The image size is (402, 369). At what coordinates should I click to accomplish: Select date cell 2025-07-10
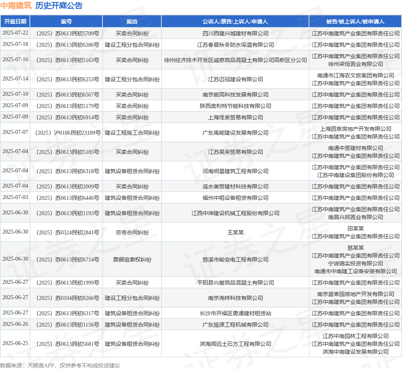click(x=15, y=94)
